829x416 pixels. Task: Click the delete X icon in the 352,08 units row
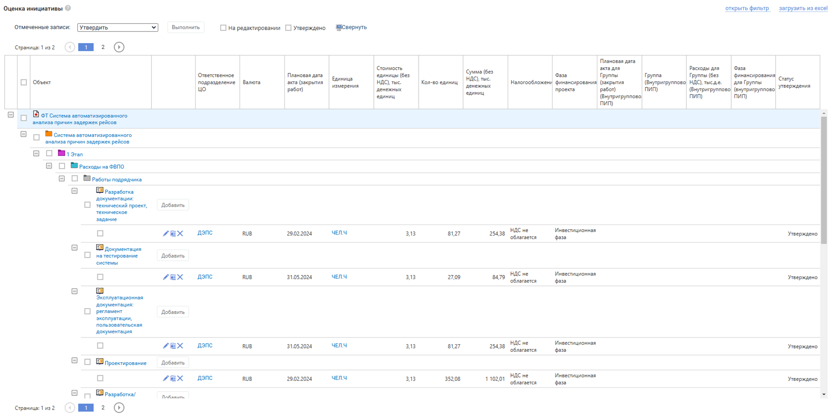point(180,379)
